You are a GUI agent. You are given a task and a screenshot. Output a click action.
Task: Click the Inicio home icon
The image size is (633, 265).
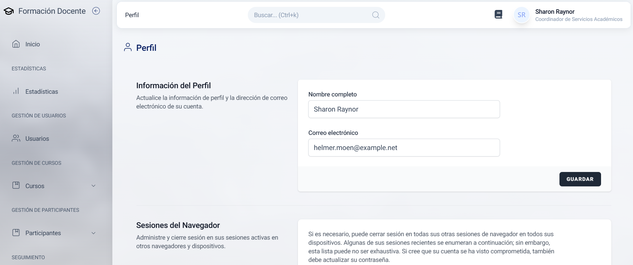pos(16,44)
